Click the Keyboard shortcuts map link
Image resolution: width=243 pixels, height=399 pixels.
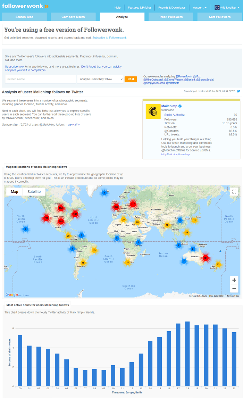[x=198, y=296]
